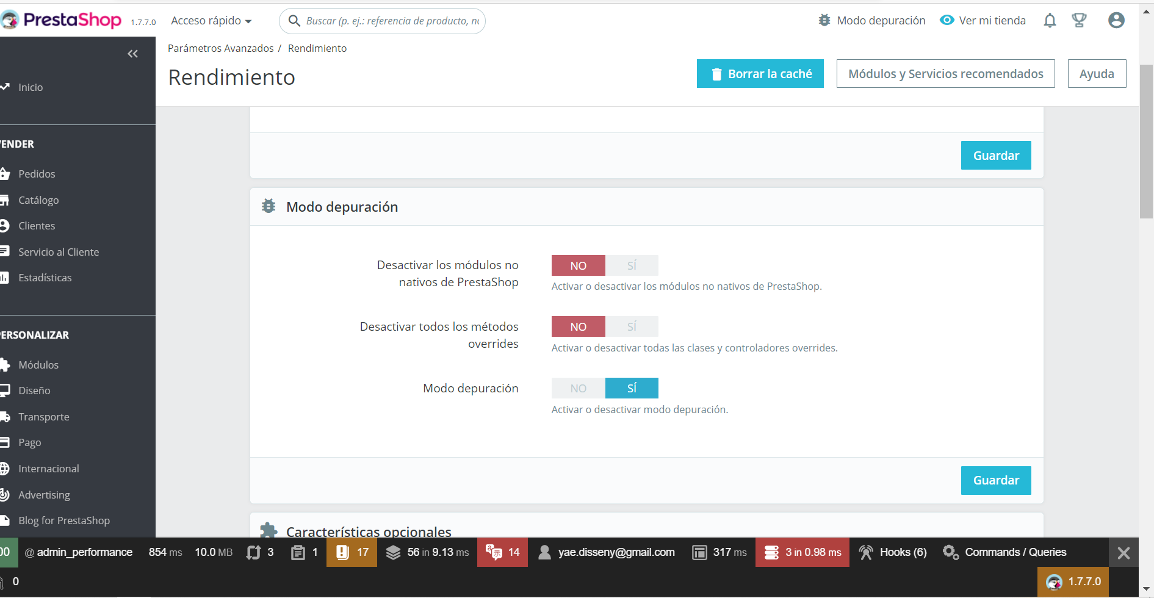Open Diseño menu in sidebar
The height and width of the screenshot is (598, 1154).
(x=34, y=391)
